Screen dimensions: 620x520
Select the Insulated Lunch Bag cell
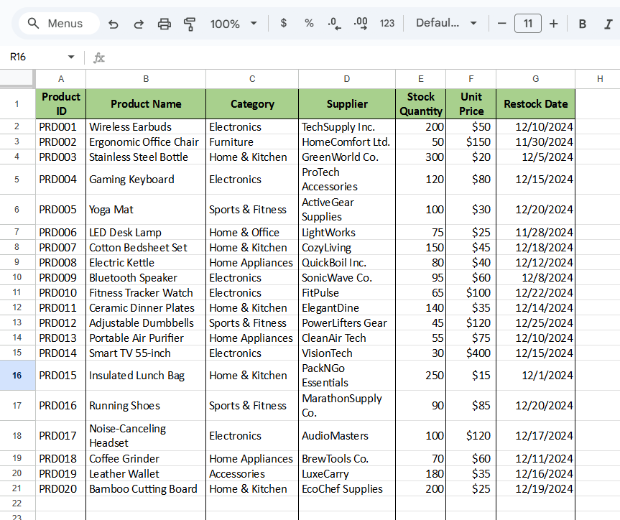coord(146,375)
